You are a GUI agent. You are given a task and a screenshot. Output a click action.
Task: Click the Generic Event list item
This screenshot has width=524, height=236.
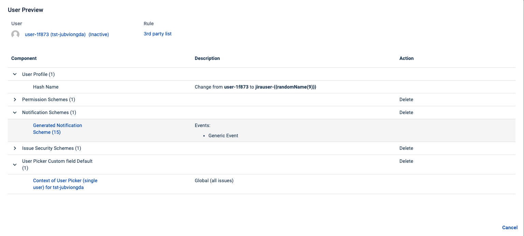point(223,136)
